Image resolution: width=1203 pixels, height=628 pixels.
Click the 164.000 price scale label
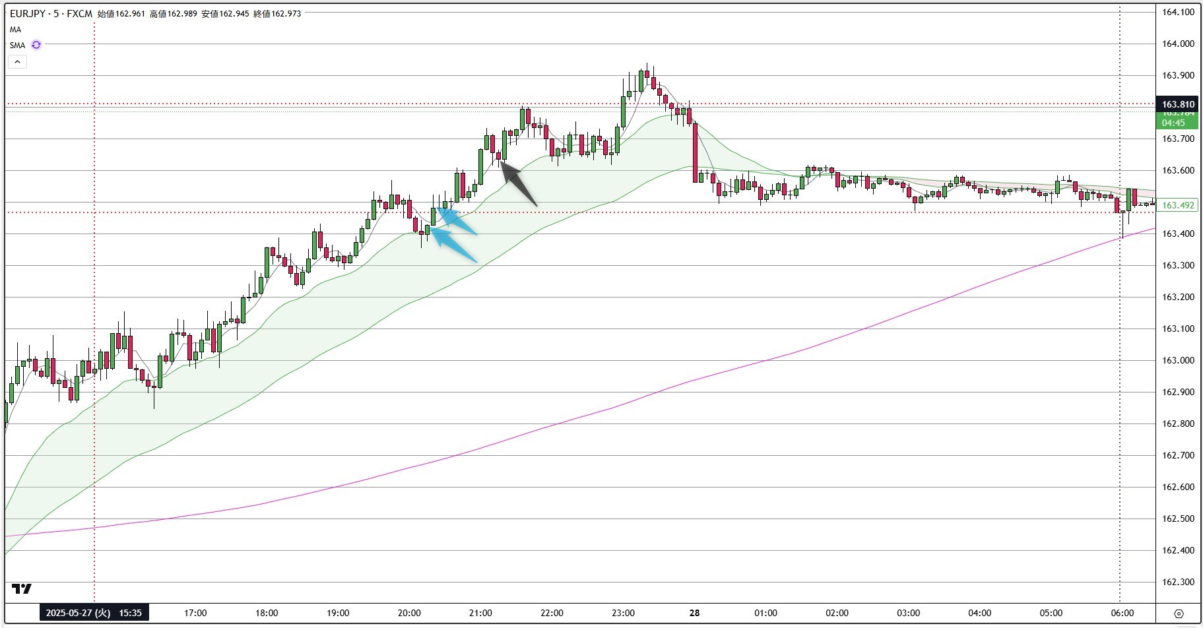[x=1178, y=44]
